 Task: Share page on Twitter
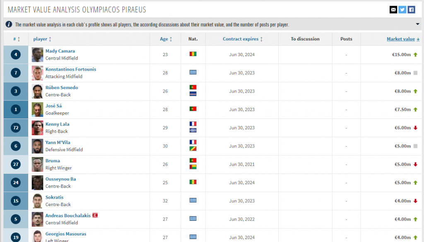[402, 9]
